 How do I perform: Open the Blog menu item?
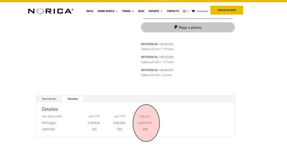(x=141, y=11)
